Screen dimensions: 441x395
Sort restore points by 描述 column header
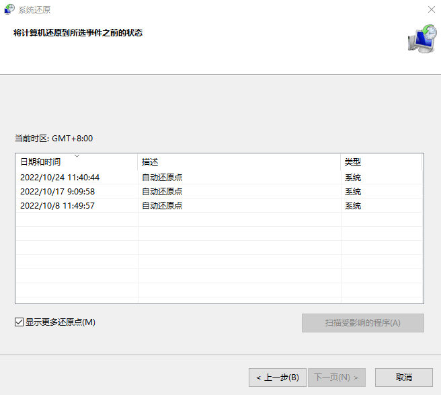coord(150,162)
